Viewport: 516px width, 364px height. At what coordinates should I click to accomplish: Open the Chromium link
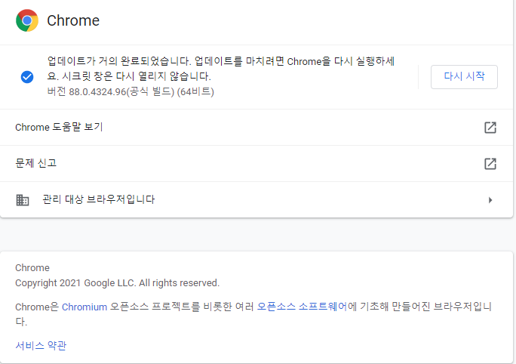[84, 307]
